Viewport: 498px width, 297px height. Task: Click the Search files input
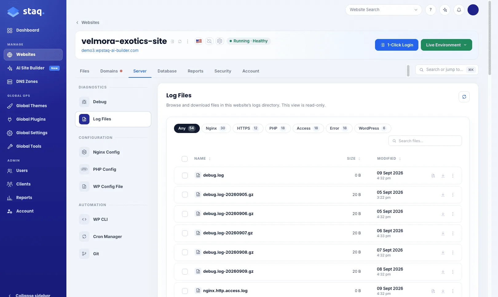[425, 141]
